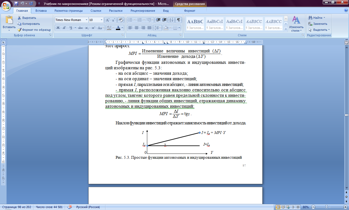The height and width of the screenshot is (210, 349).
Task: Open the Рецензирование tab
Action: (143, 11)
